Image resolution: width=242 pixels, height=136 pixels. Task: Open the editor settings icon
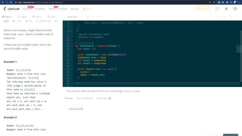(231, 17)
